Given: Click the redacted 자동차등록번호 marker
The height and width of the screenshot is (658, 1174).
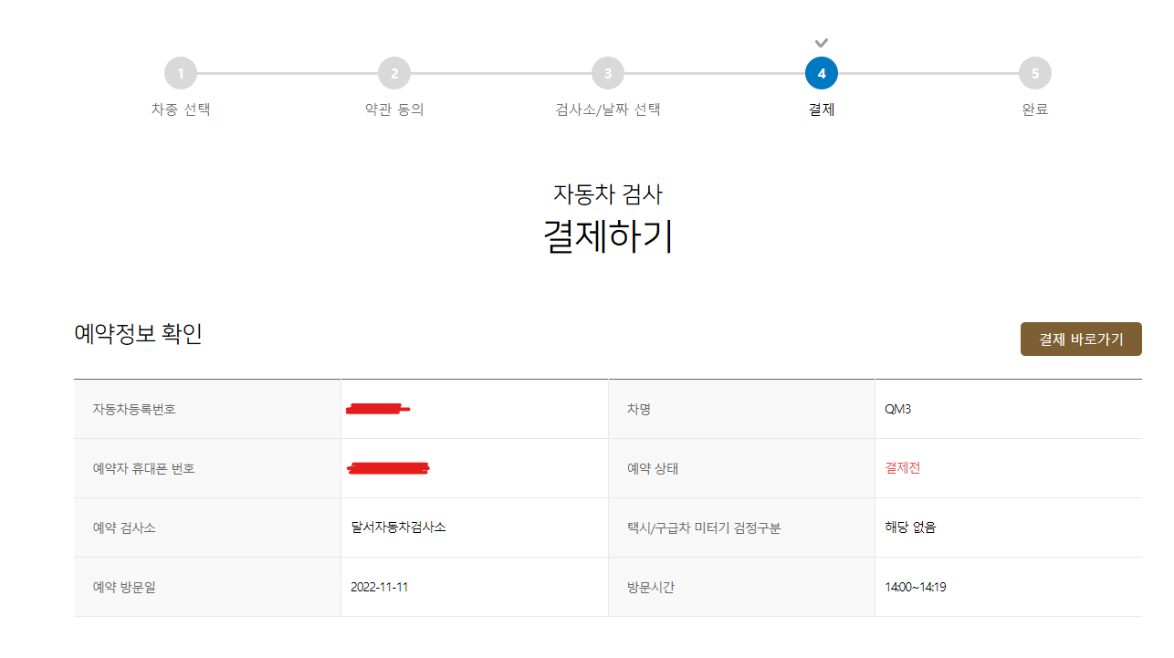Looking at the screenshot, I should (x=376, y=408).
